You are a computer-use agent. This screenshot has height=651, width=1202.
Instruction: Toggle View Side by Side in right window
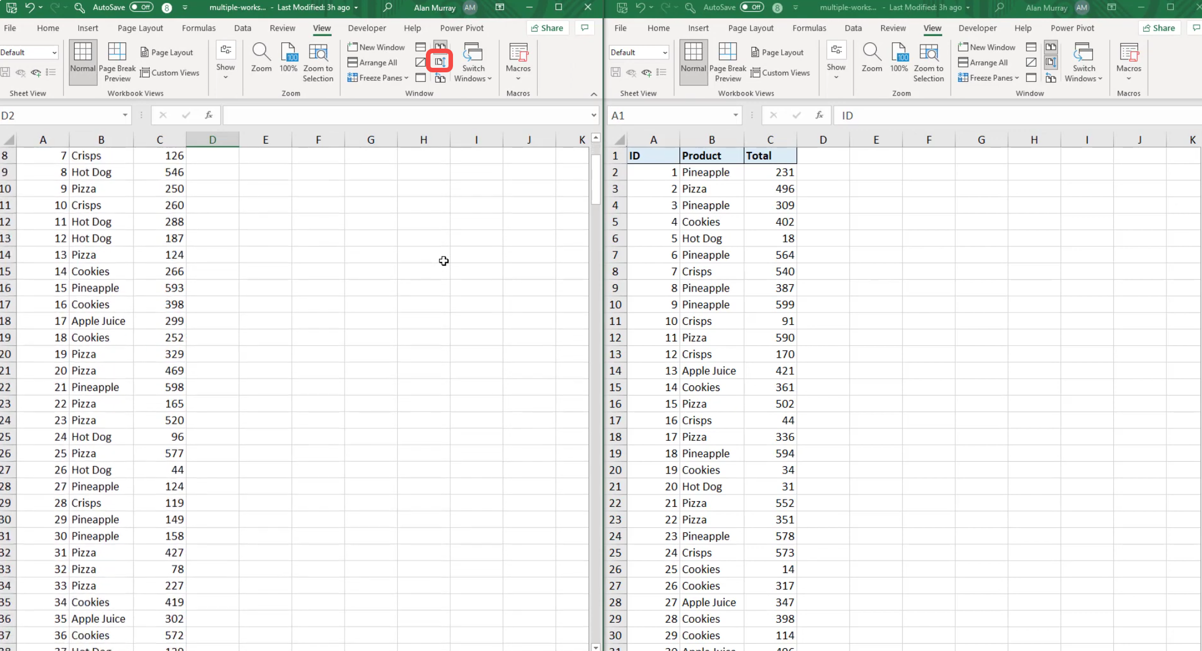coord(1051,47)
